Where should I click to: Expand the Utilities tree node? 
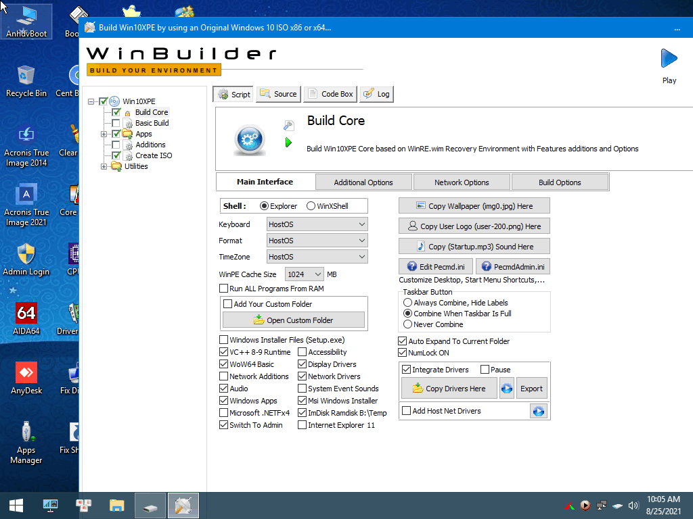coord(104,167)
